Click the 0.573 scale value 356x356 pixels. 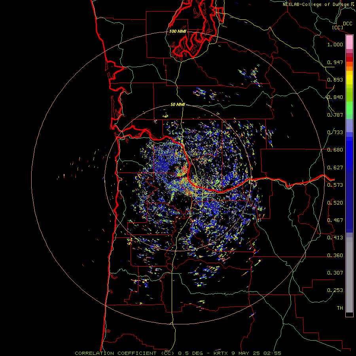pos(335,185)
